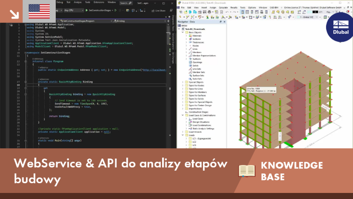Follow the http://localhost link in code
The width and height of the screenshot is (353, 199).
pyautogui.click(x=154, y=70)
